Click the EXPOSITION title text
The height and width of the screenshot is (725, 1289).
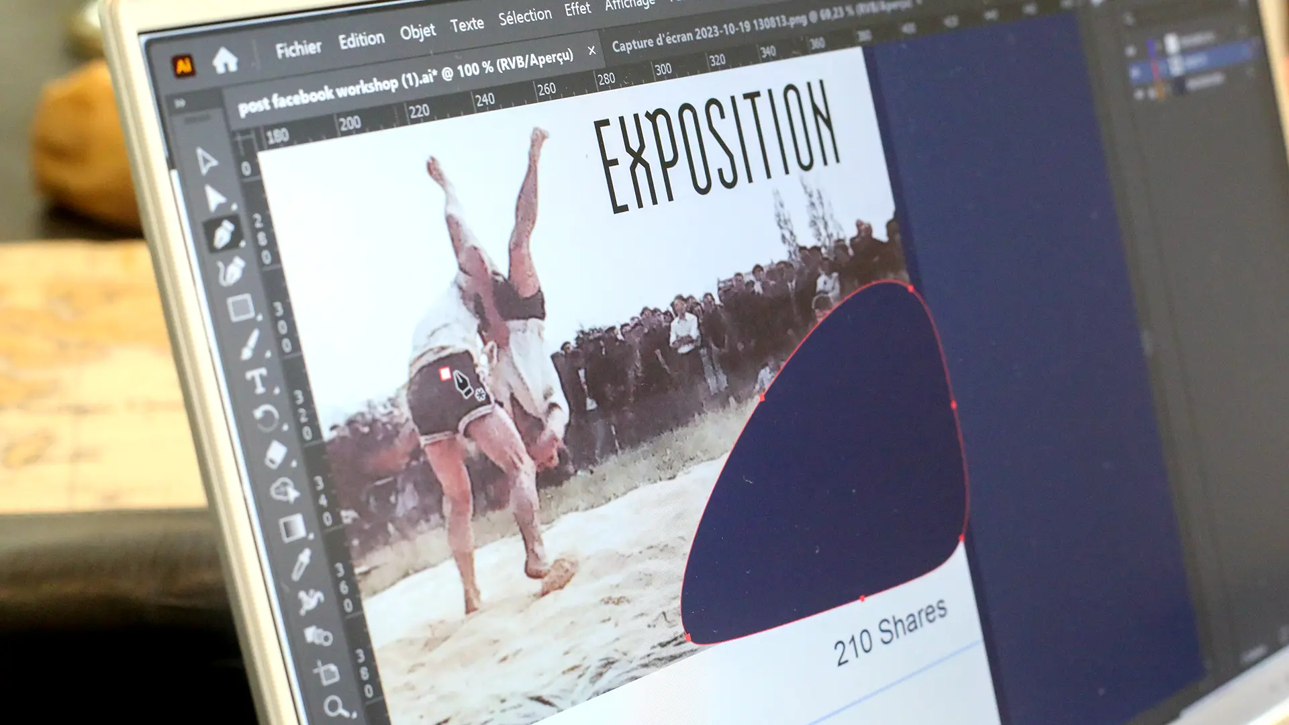coord(717,146)
